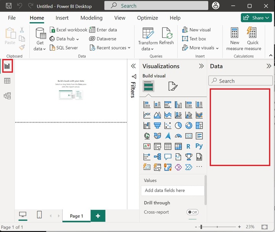
Task: Switch to desktop layout icon
Action: 23,214
